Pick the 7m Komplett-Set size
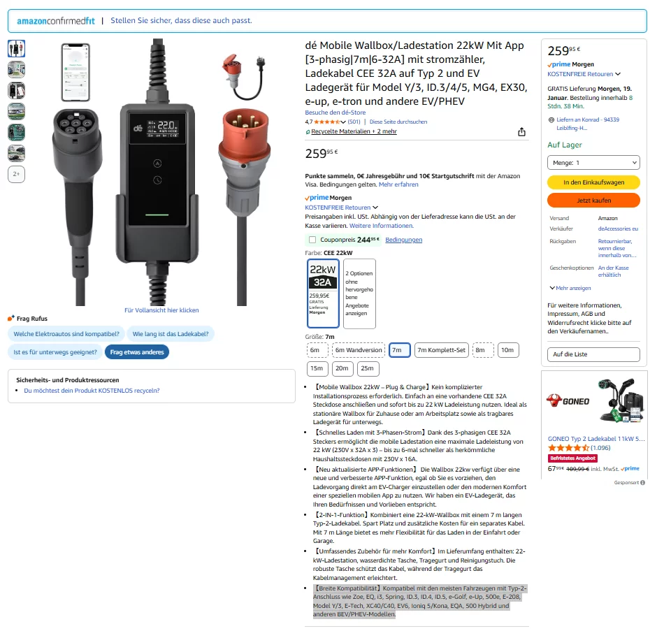This screenshot has width=664, height=631. pos(442,350)
